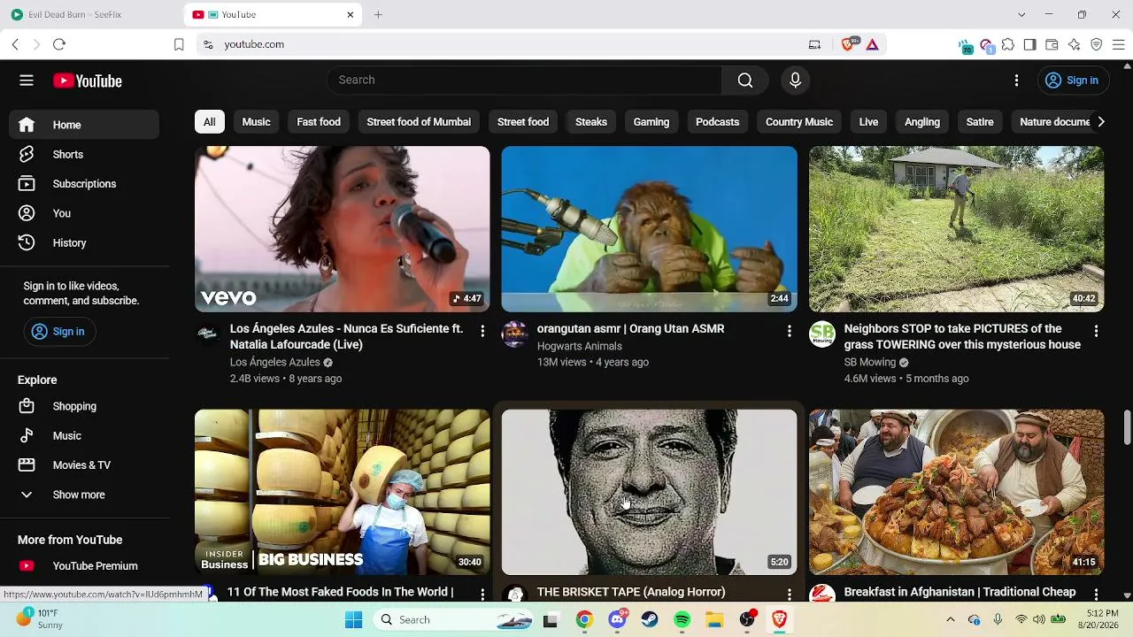Open the Brave Rewards triangle icon
1133x637 pixels.
(872, 44)
